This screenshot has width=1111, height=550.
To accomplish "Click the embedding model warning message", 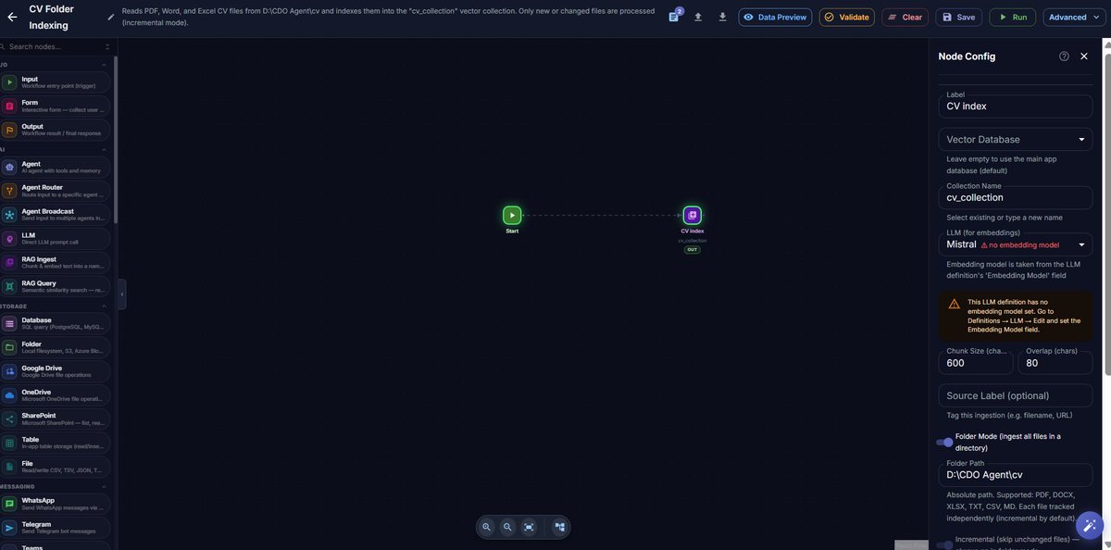I will 1016,318.
